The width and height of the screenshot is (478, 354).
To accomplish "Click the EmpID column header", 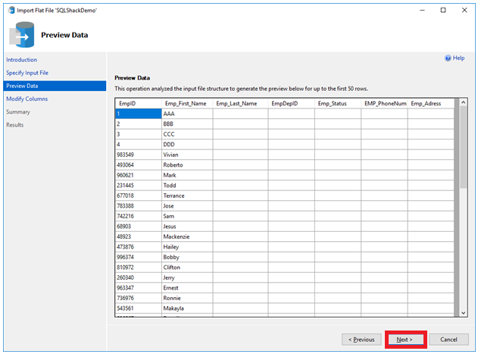I will [127, 103].
